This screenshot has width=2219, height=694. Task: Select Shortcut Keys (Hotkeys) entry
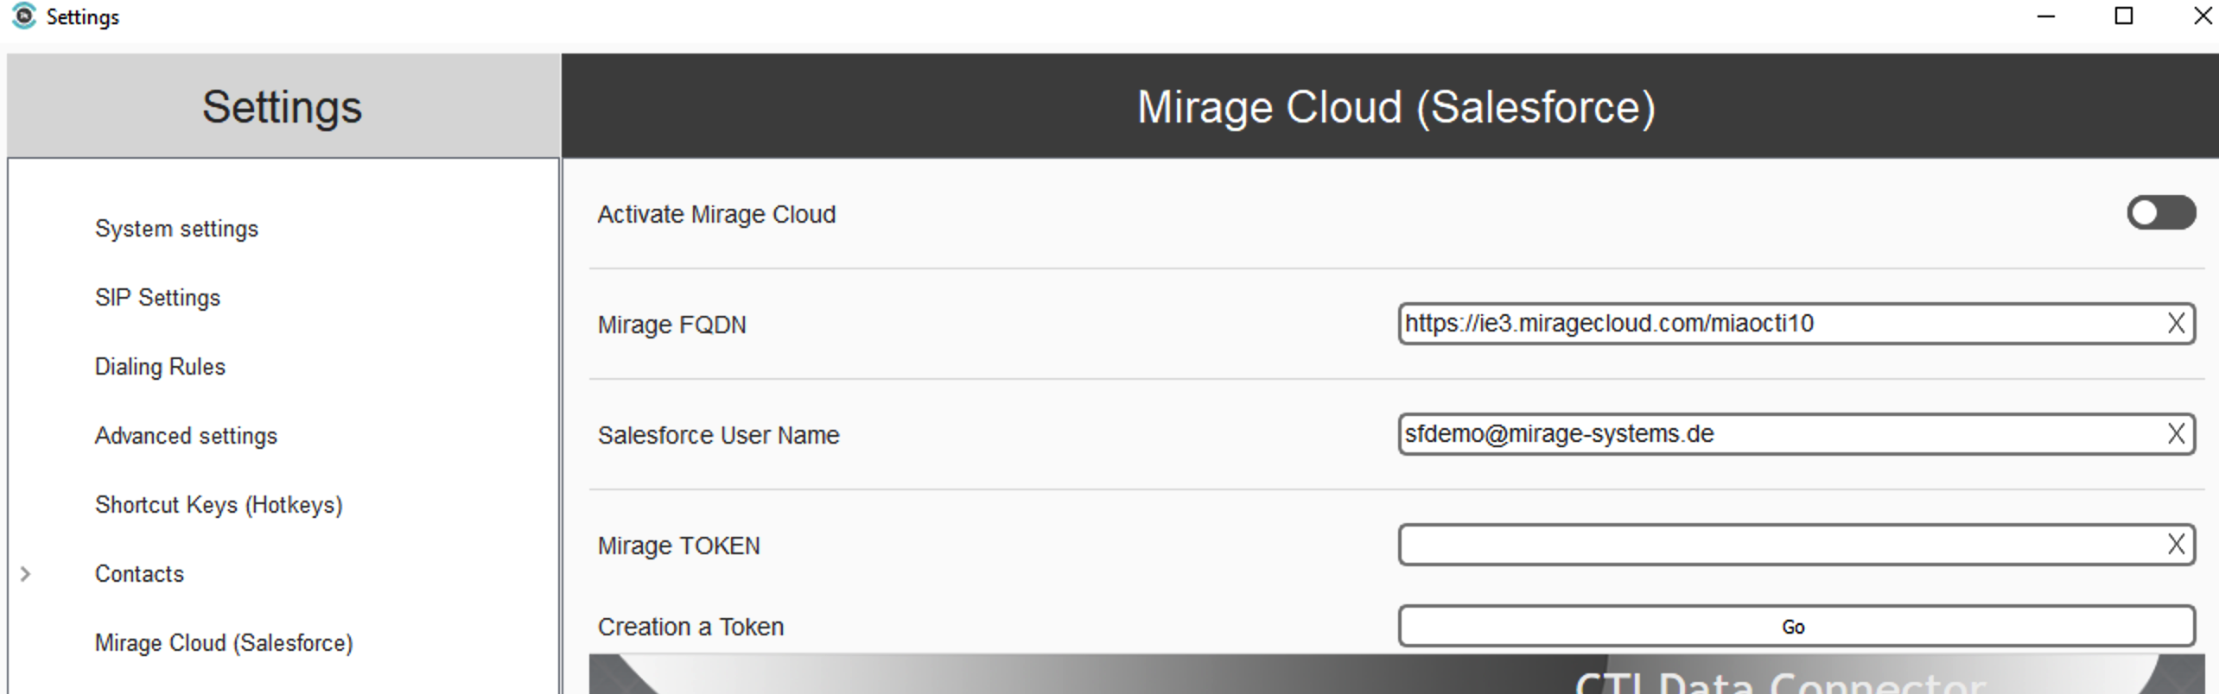coord(219,505)
